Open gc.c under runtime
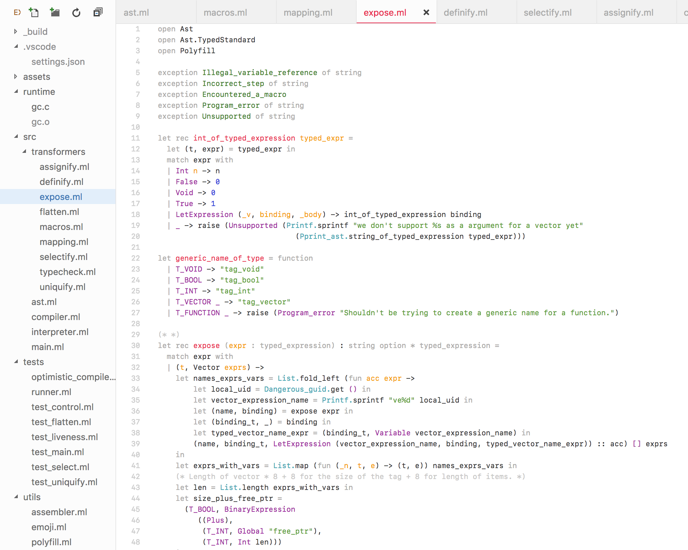Screen dimensions: 688x550 [40, 107]
